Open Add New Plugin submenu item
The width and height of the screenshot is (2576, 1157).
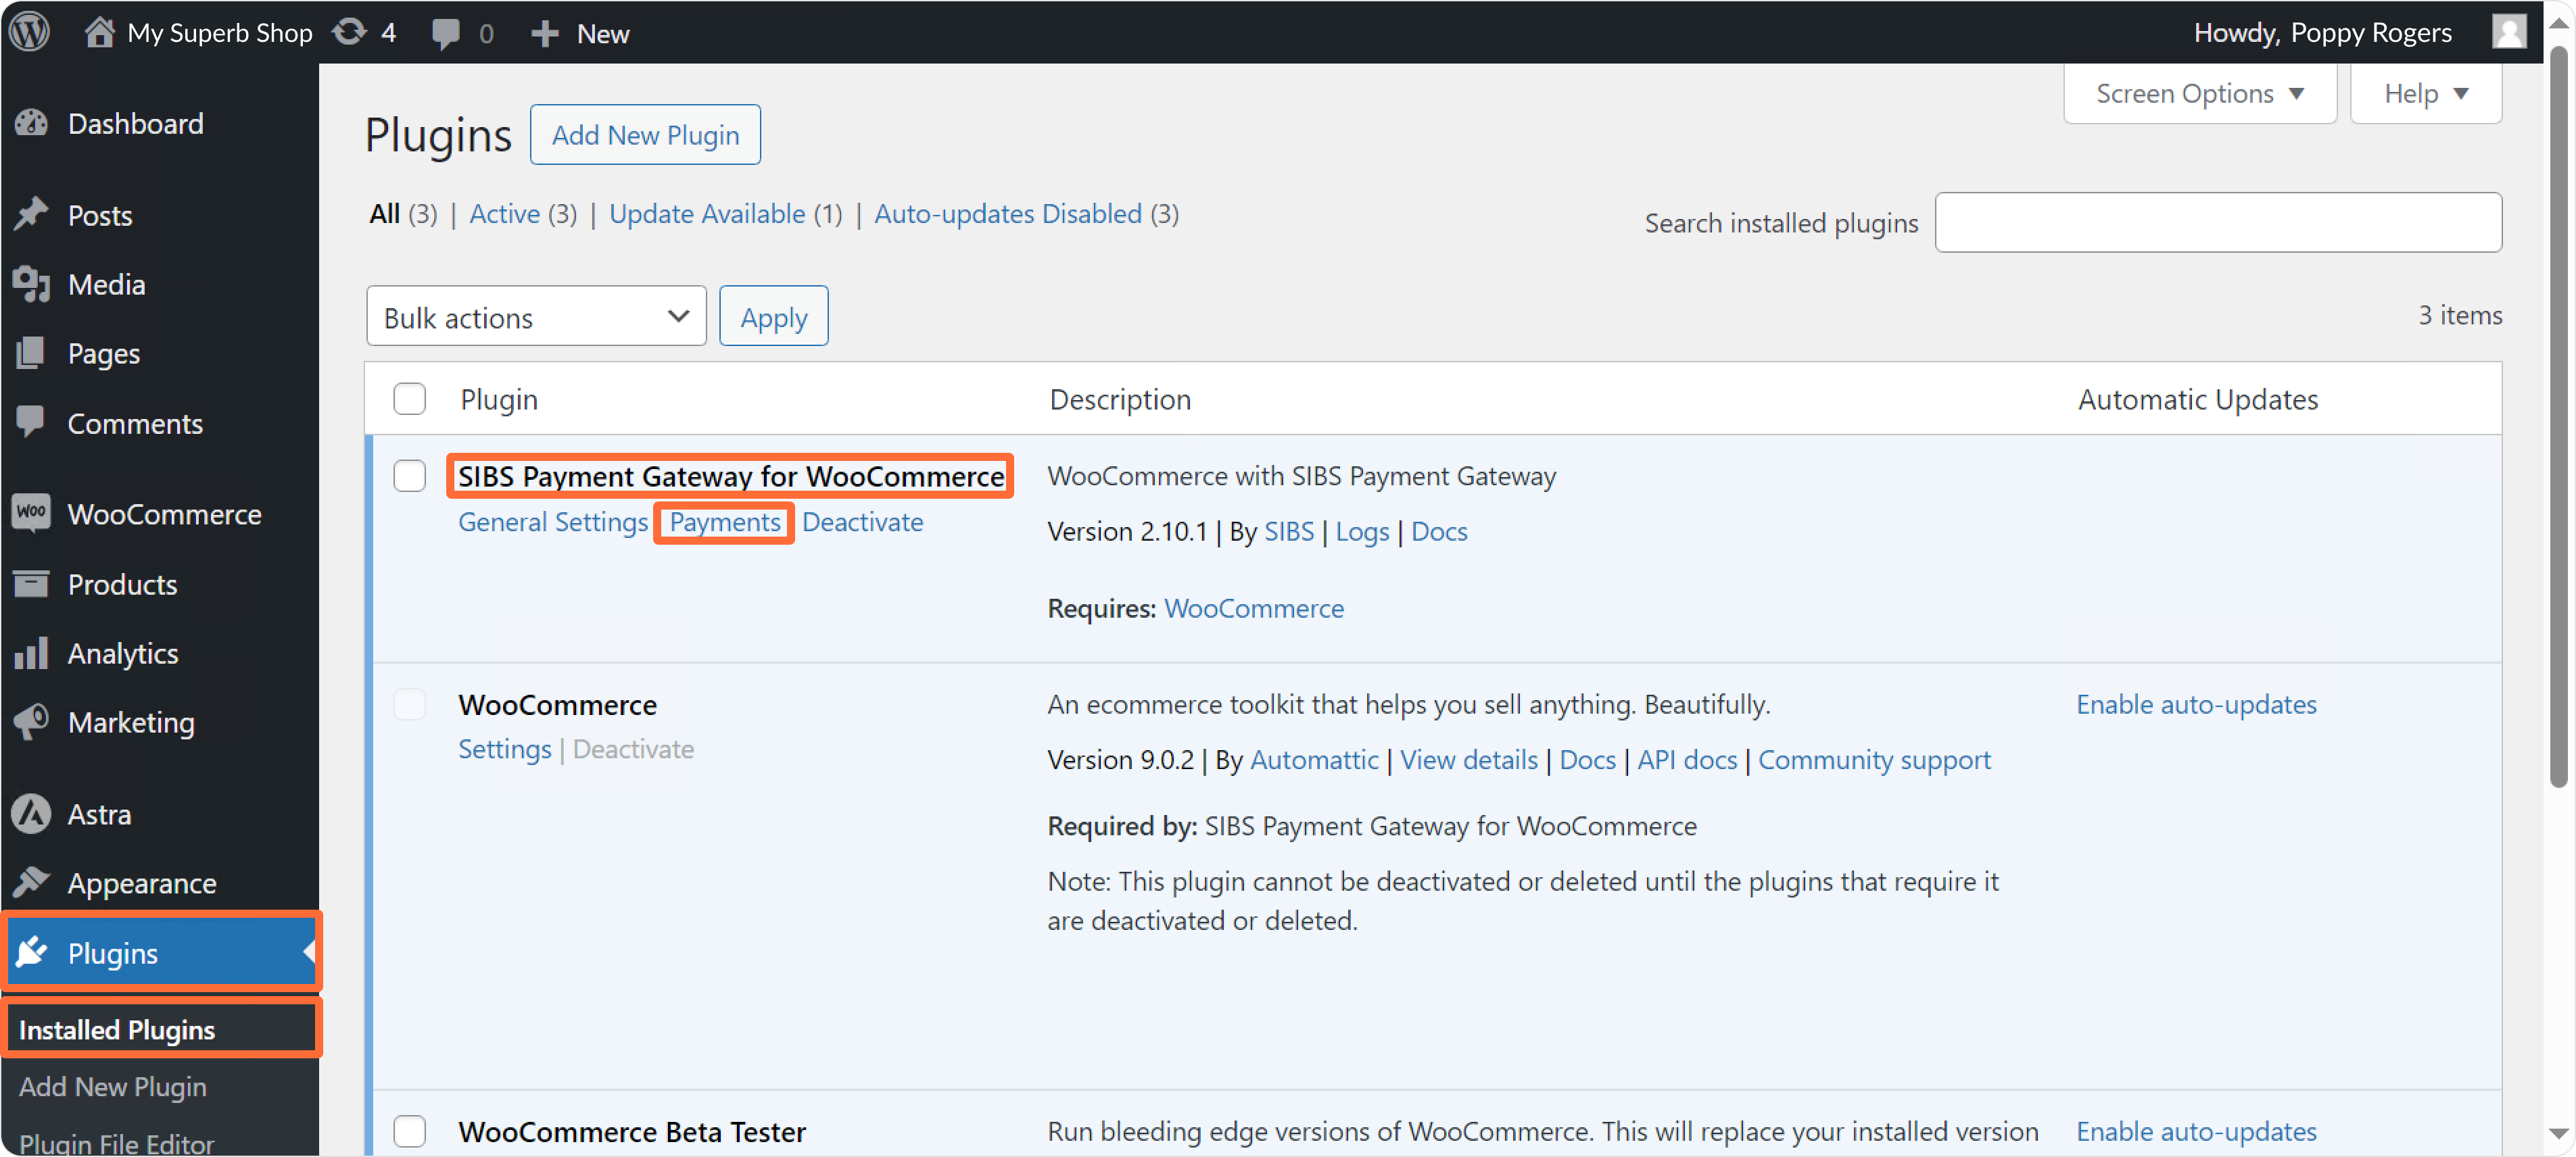(x=113, y=1086)
